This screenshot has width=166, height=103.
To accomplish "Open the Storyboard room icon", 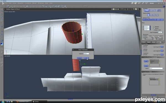I will (x=139, y=3).
